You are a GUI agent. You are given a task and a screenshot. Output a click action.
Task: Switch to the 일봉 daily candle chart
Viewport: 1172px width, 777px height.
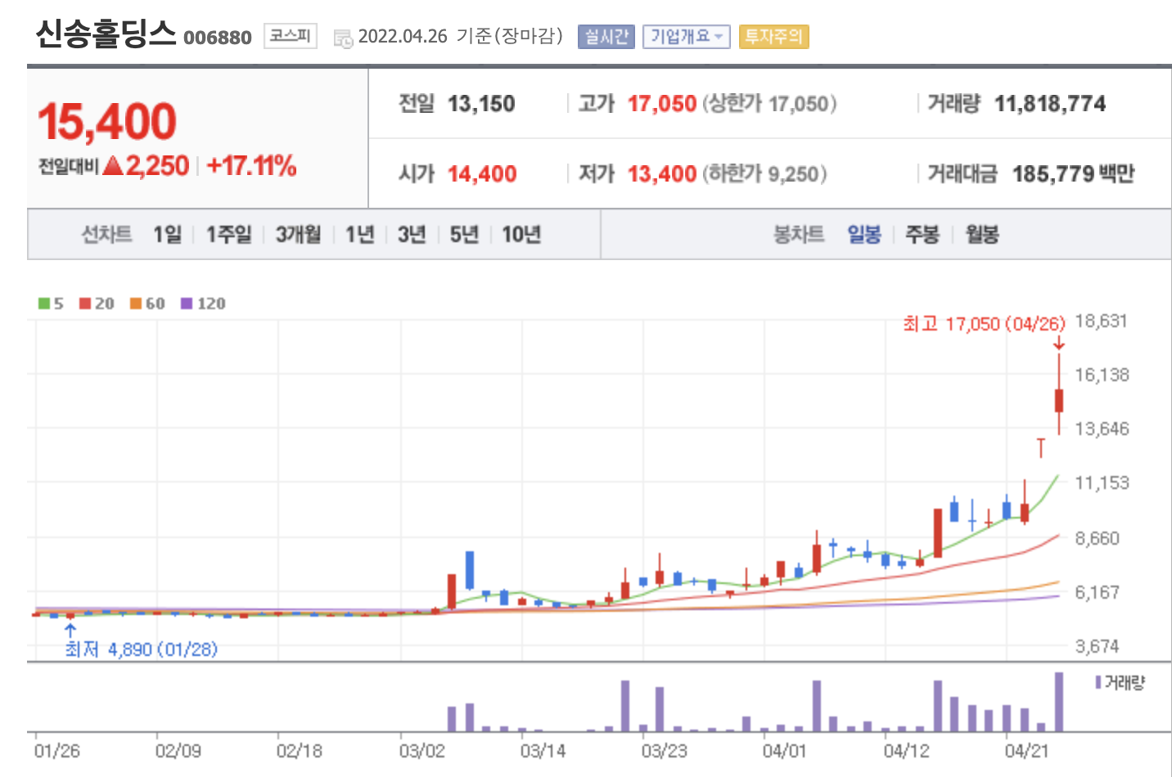coord(864,235)
